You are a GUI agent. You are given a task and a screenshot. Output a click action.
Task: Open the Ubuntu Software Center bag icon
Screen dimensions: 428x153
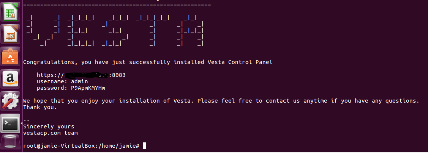(x=10, y=56)
